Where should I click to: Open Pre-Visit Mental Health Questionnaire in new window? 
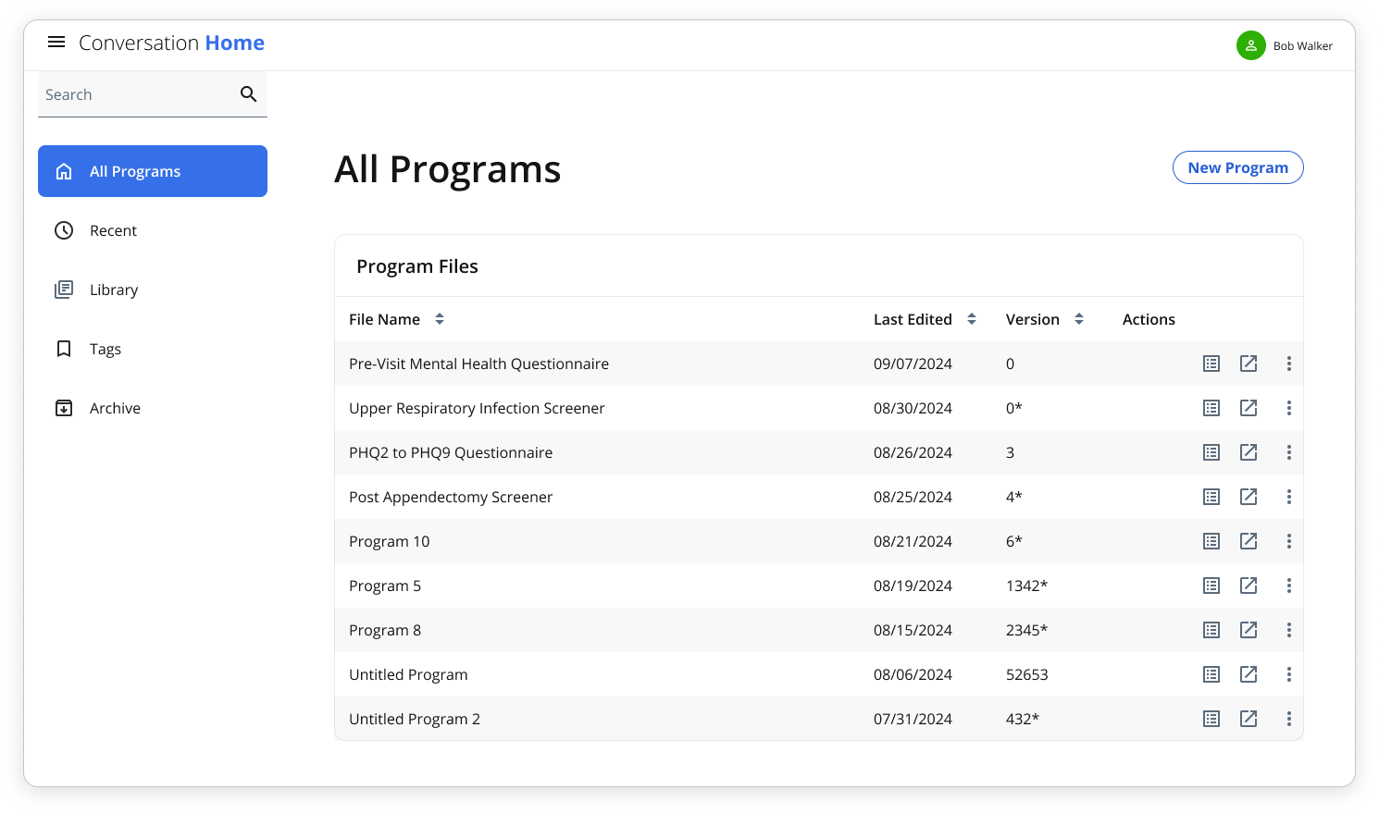tap(1249, 364)
